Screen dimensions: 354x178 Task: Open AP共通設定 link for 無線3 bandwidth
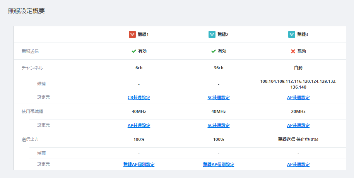[298, 125]
